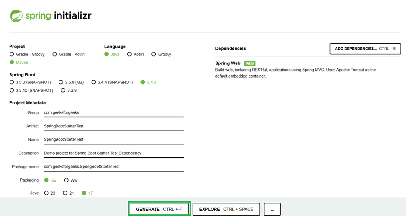406x216 pixels.
Task: Select Spring Boot 3.3.9 version
Action: (69, 91)
